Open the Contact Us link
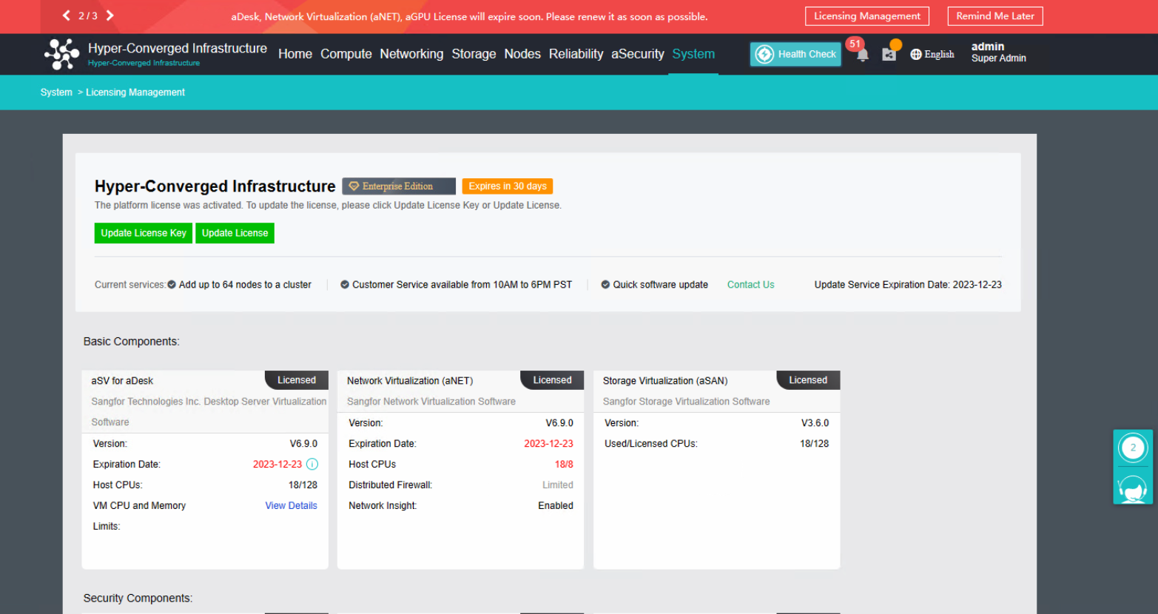1158x614 pixels. 750,285
